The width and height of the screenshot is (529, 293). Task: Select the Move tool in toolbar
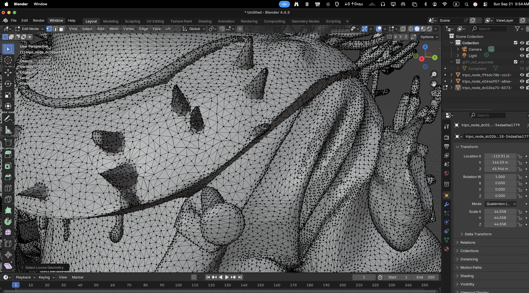click(x=8, y=72)
